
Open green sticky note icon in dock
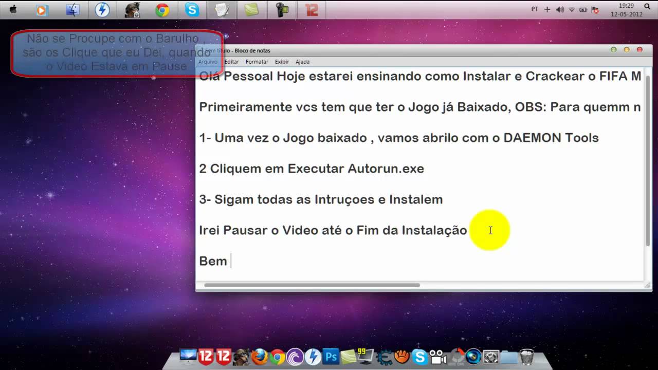coord(349,357)
